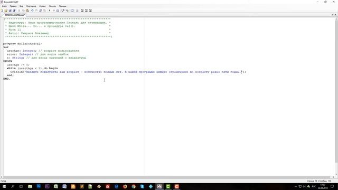Open the notification center icon
The width and height of the screenshot is (338, 190).
coord(332,186)
